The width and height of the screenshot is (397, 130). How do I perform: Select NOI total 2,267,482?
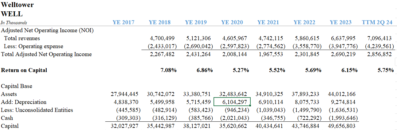162,54
